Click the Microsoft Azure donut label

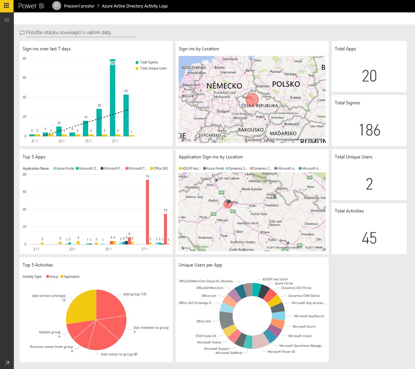coord(304,327)
